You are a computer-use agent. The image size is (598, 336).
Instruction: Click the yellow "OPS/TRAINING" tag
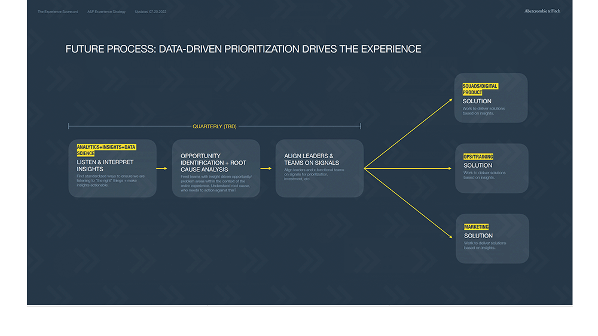[478, 157]
